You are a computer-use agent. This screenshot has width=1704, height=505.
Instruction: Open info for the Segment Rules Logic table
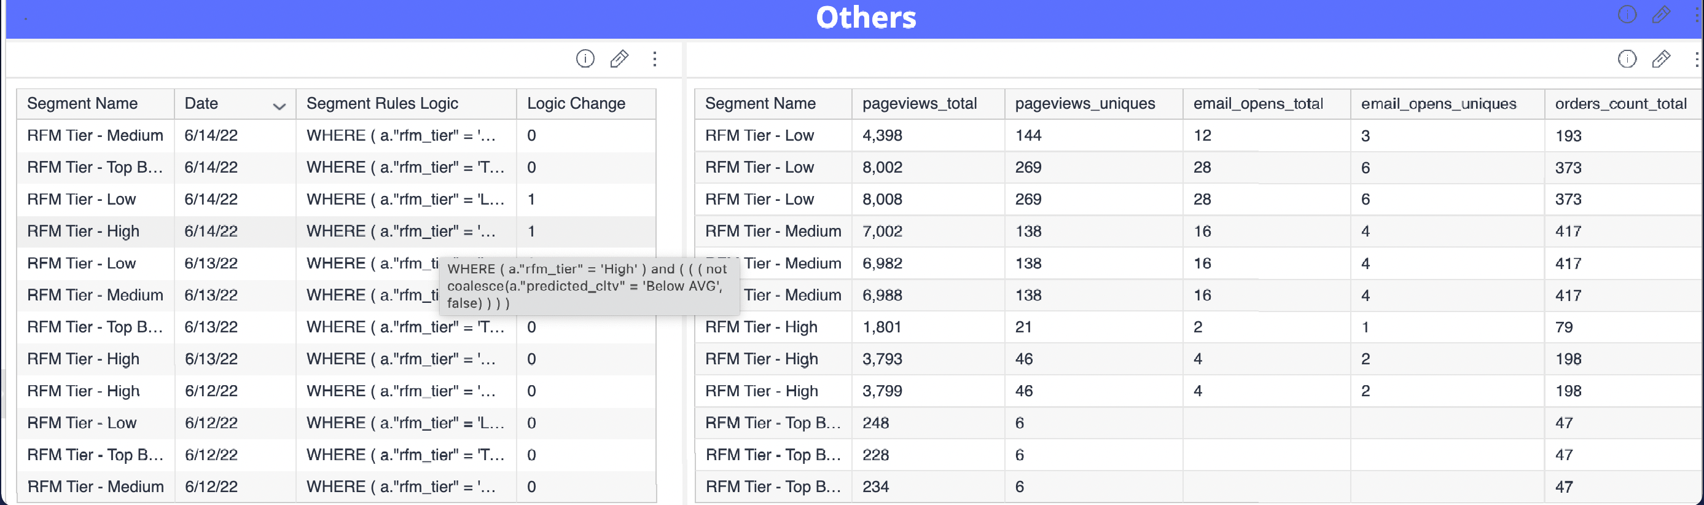tap(585, 59)
